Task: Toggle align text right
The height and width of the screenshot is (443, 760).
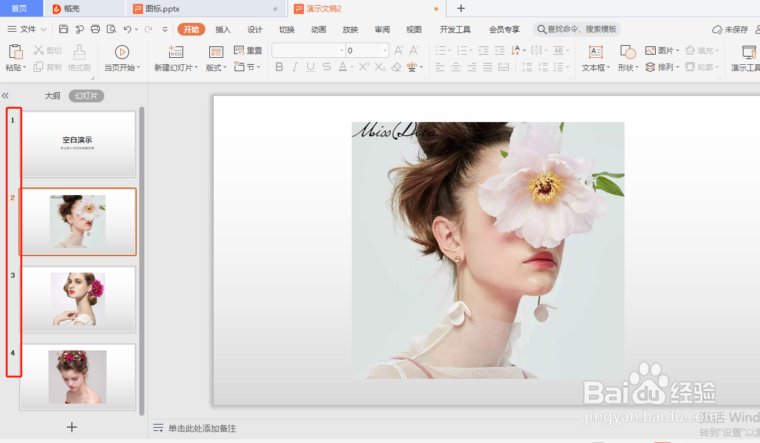Action: (x=472, y=67)
